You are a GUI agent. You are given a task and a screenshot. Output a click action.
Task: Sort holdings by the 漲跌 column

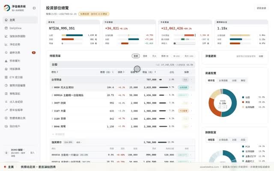point(121,72)
